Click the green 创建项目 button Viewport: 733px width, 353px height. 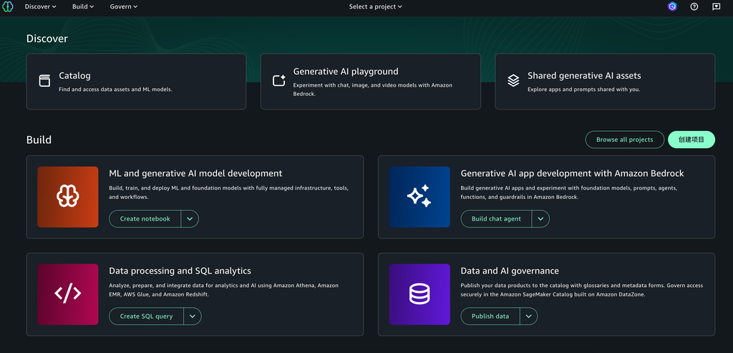tap(691, 140)
